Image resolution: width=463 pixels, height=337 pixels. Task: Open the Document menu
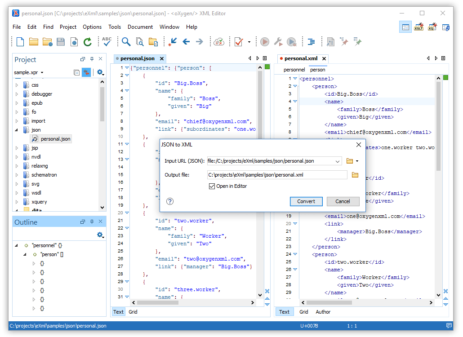click(x=140, y=27)
